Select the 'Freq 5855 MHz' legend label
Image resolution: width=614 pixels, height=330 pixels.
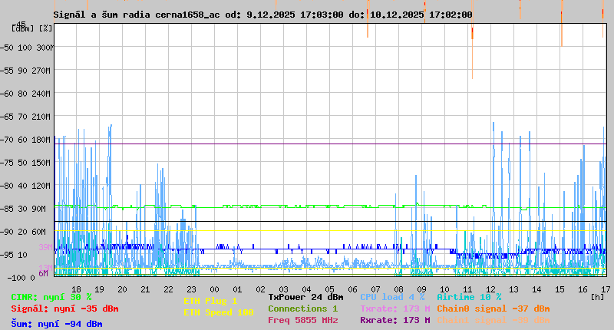coord(302,320)
